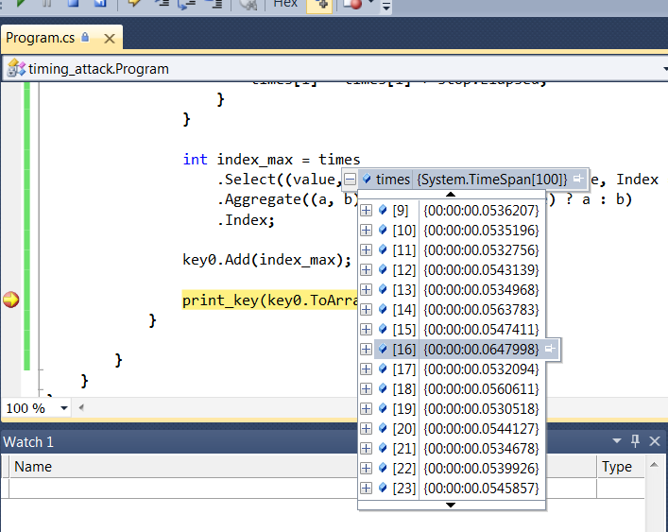The height and width of the screenshot is (532, 668).
Task: Show next statement yellow arrow button
Action: 134,3
